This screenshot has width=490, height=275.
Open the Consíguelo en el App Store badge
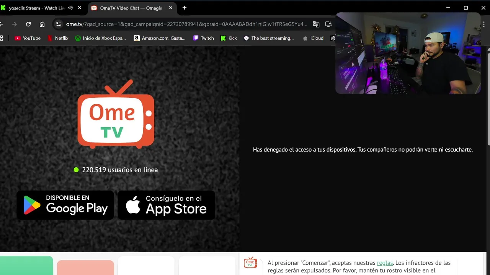pyautogui.click(x=166, y=205)
